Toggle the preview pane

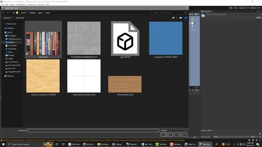181,18
